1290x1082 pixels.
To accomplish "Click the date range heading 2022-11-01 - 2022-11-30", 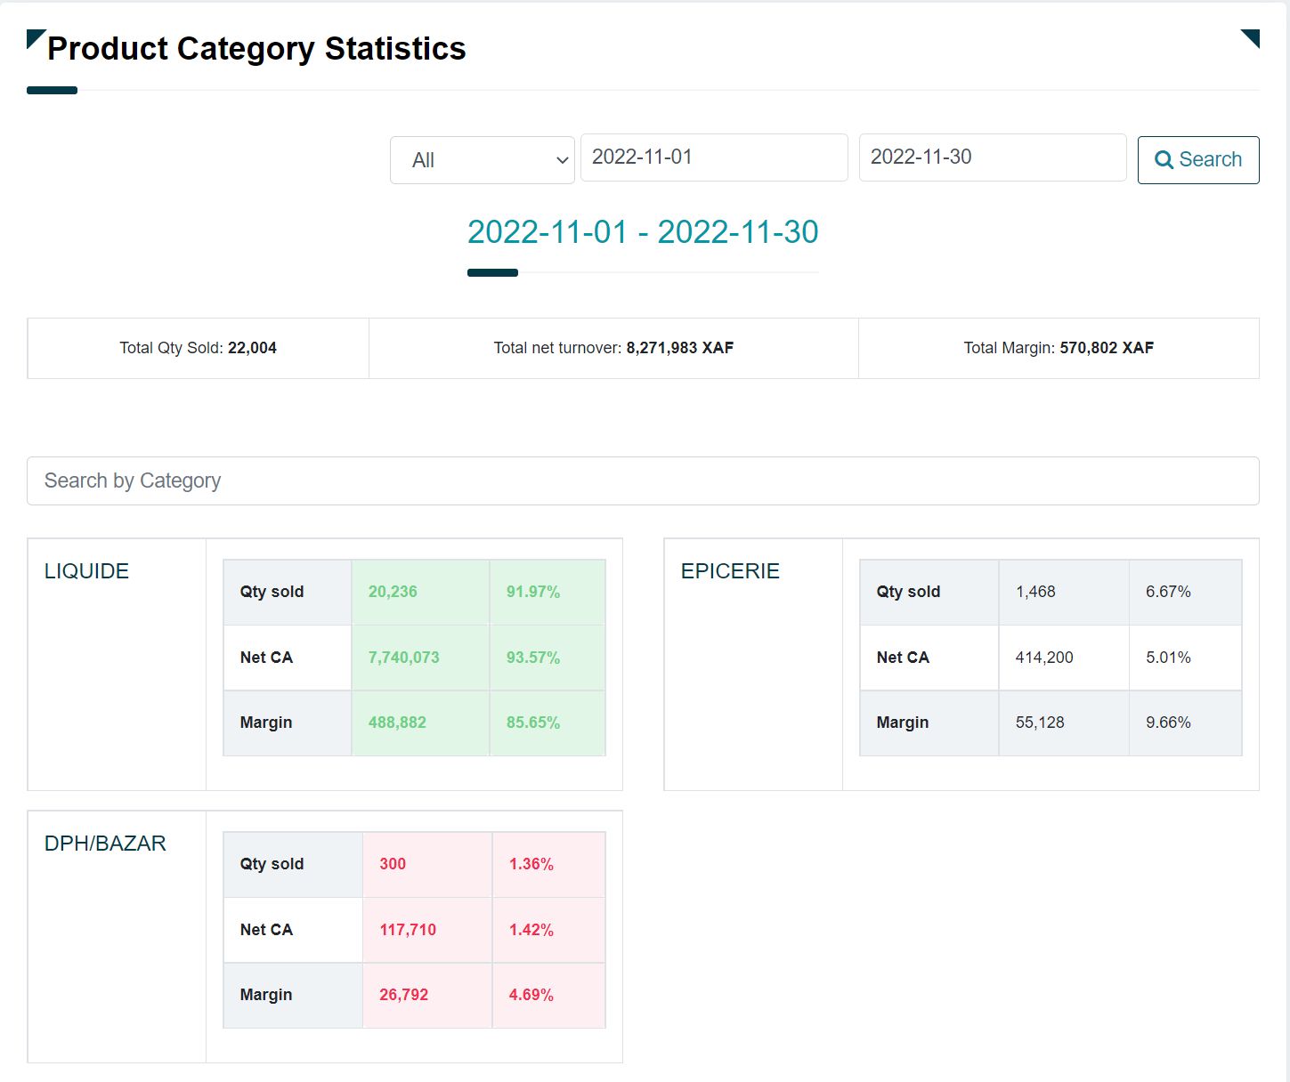I will [642, 232].
